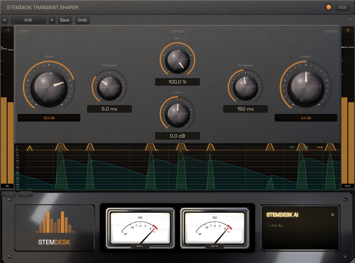Select the previous preset arrow
Image resolution: width=355 pixels, height=263 pixels.
[x=5, y=20]
